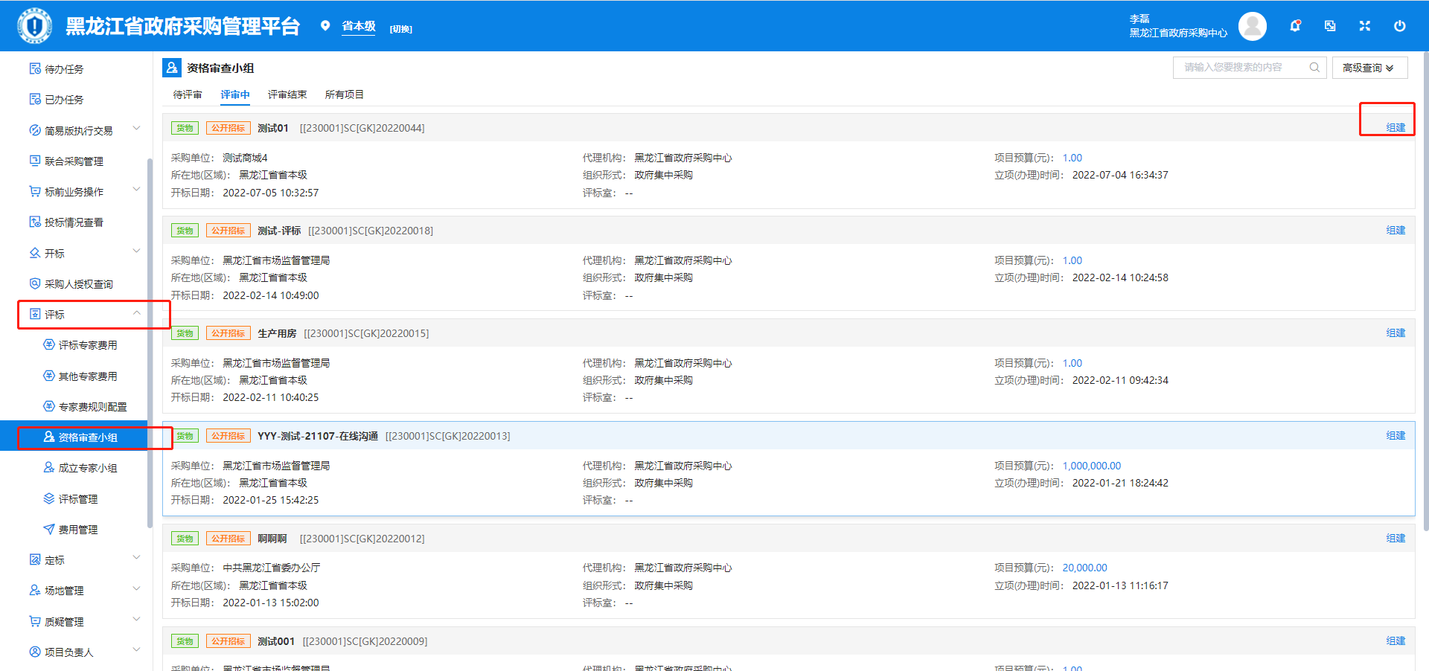Screen dimensions: 1429x671
Task: Click budget value 1,000,000.00
Action: pyautogui.click(x=1091, y=466)
